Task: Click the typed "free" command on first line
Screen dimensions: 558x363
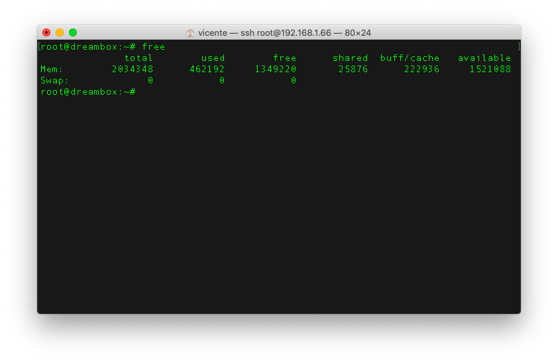Action: pyautogui.click(x=153, y=47)
